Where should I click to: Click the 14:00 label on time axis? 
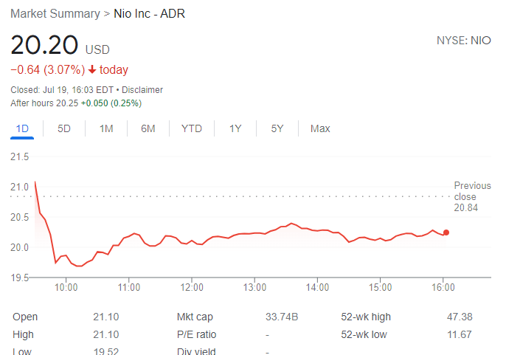click(317, 286)
